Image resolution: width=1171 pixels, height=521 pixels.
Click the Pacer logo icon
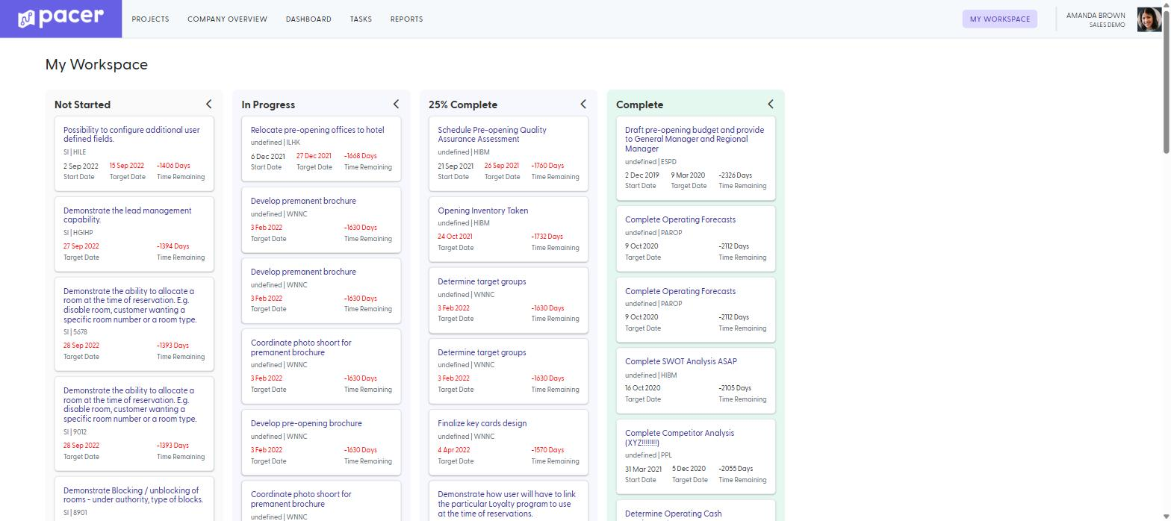coord(27,19)
